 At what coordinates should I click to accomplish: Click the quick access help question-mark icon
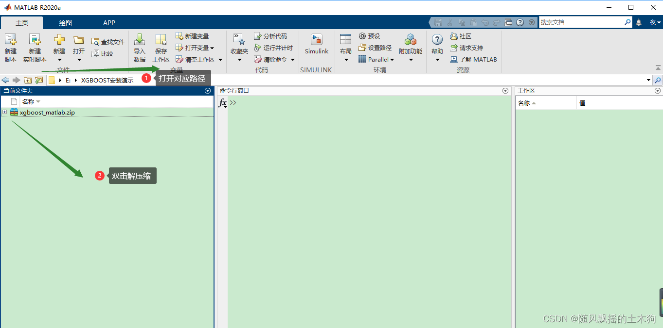[520, 22]
